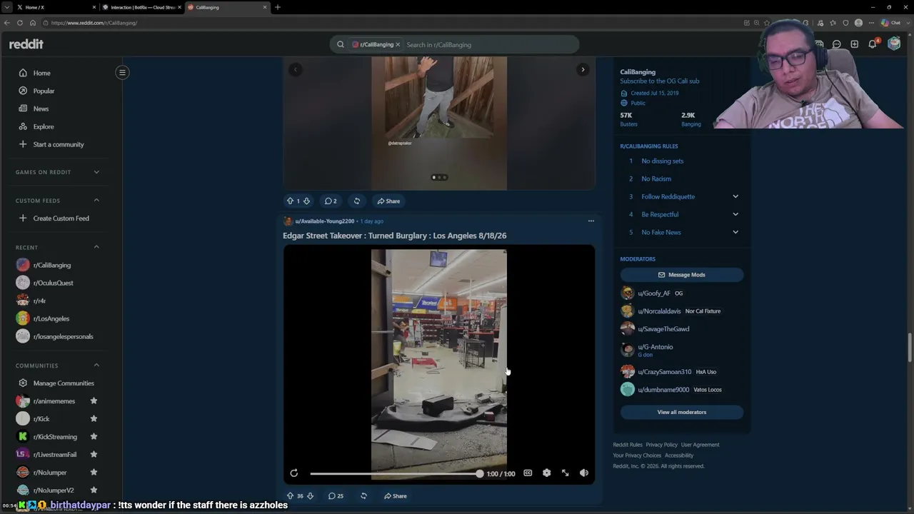
Task: Mute the video using the speaker icon
Action: point(583,473)
